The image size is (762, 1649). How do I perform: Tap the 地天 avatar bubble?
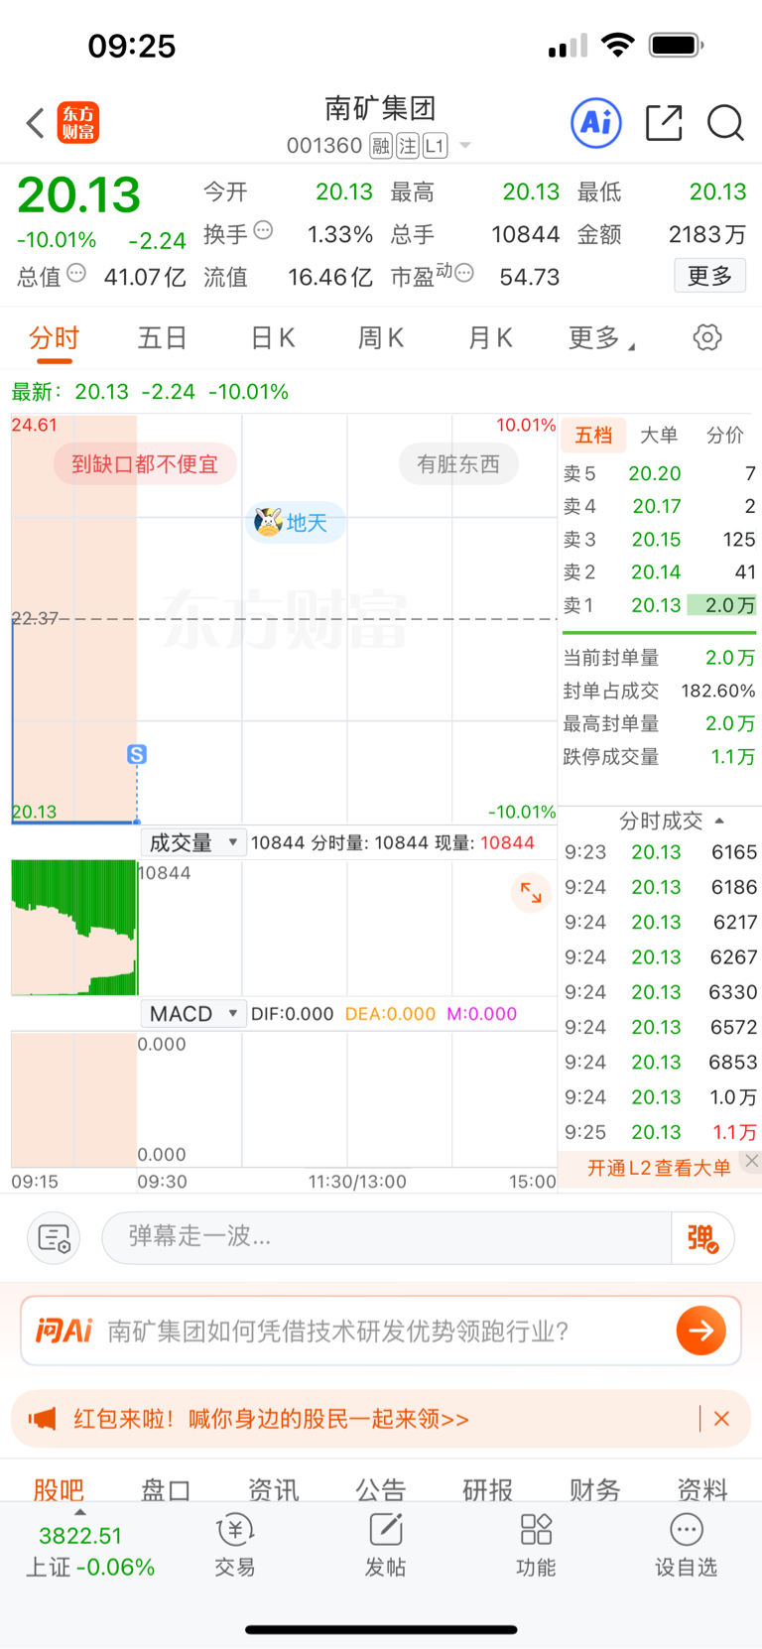coord(295,522)
